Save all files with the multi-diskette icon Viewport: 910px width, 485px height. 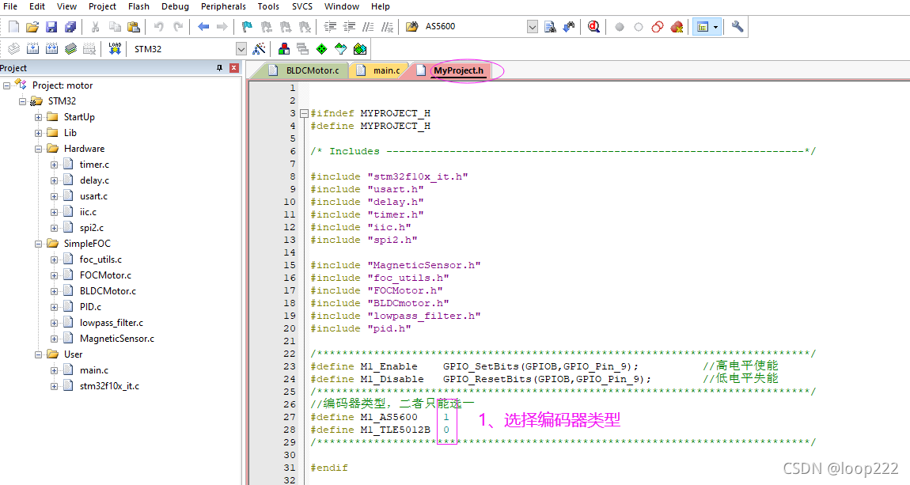pos(70,27)
